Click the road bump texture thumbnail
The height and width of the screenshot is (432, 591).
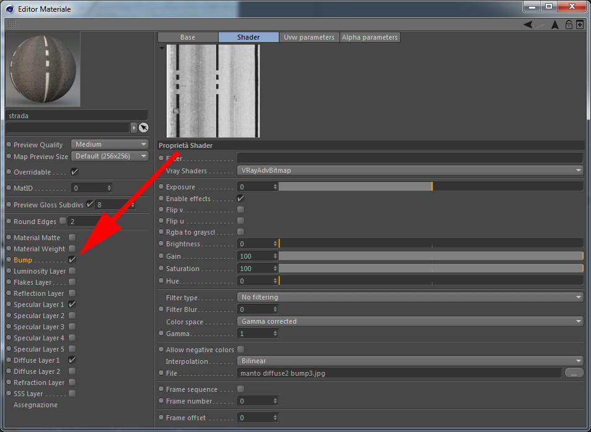[213, 91]
